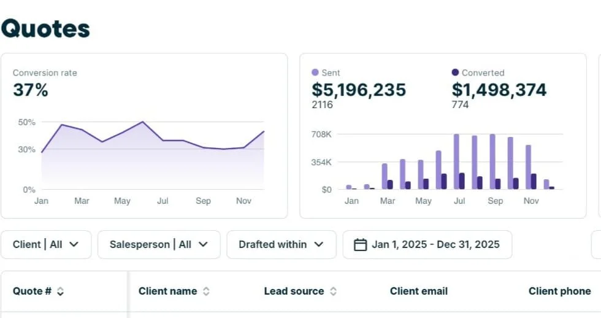Click the chevron in Drafted within filter
Viewport: 601px width, 318px height.
318,244
